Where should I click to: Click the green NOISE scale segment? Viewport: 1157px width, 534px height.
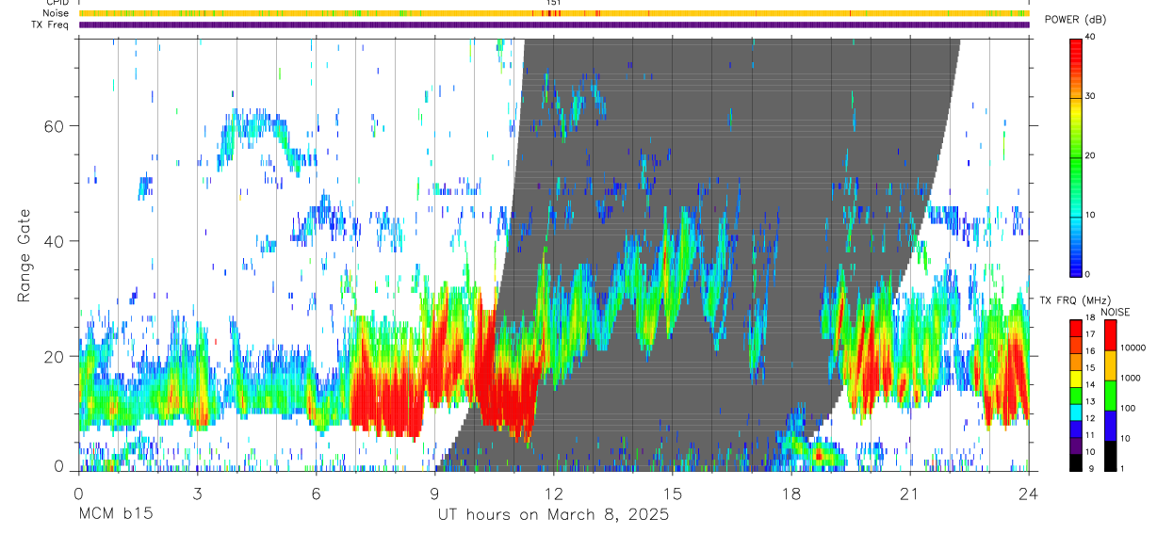pos(1110,396)
